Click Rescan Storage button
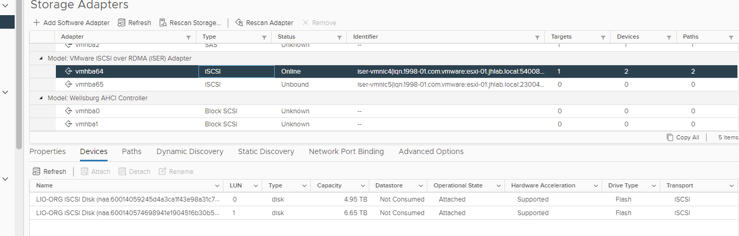Viewport: 739px width, 236px height. click(x=190, y=22)
